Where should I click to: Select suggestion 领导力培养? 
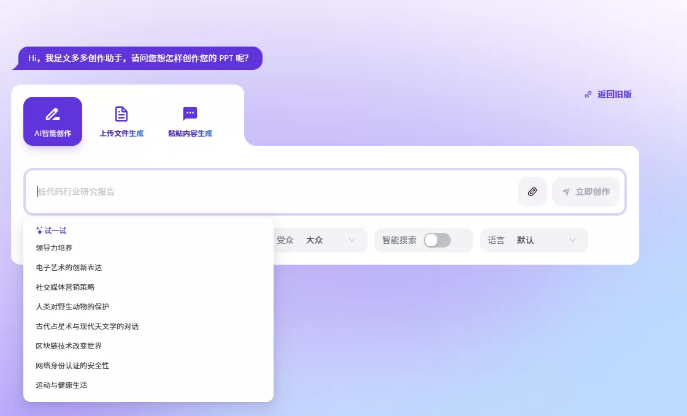53,248
